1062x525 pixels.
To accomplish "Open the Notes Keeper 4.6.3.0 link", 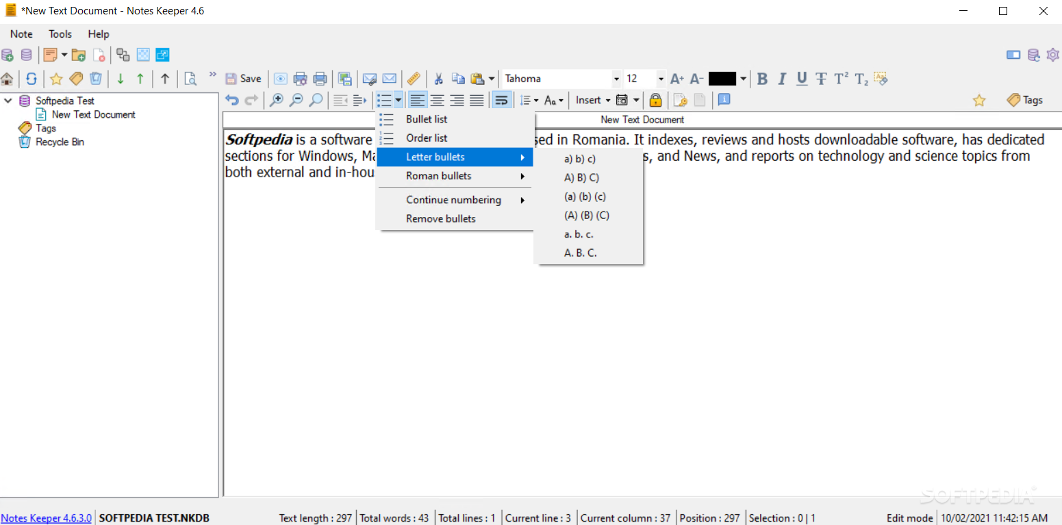I will [x=46, y=518].
